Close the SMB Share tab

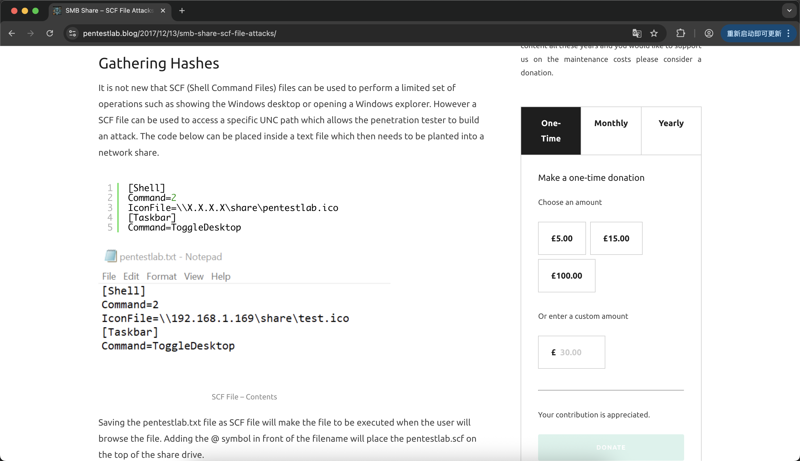click(163, 11)
